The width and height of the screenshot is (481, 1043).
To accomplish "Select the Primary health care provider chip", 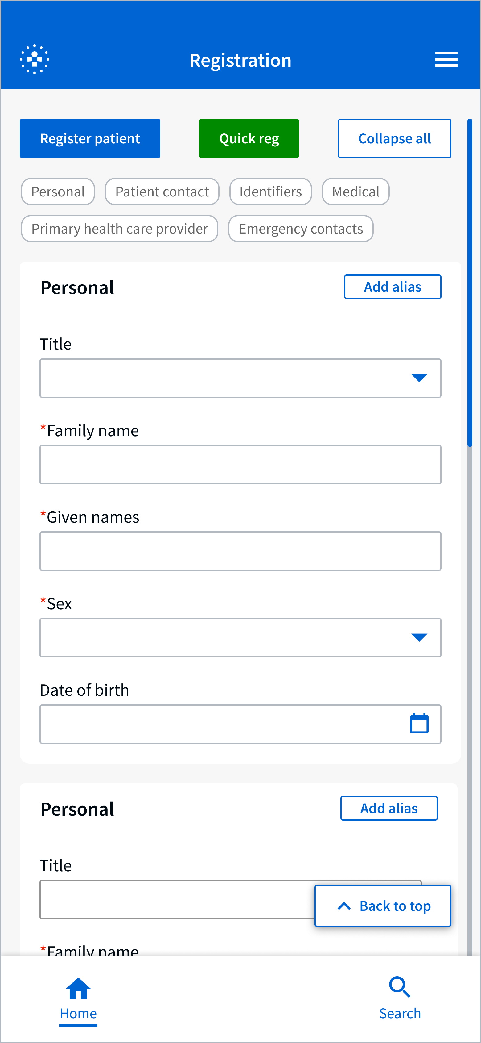I will (x=119, y=229).
